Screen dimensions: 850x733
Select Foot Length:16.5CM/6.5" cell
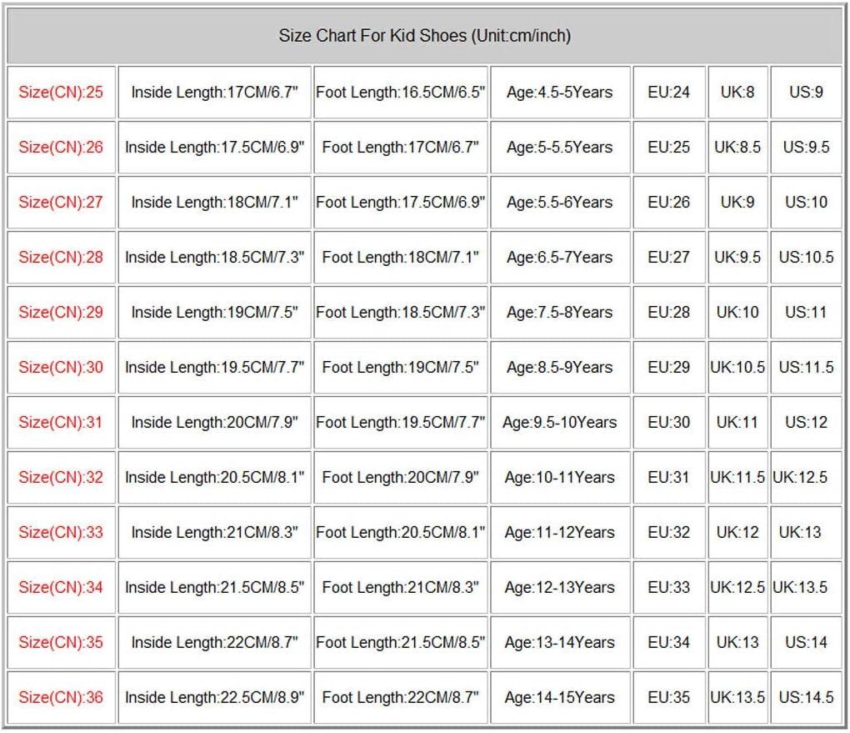tap(400, 92)
